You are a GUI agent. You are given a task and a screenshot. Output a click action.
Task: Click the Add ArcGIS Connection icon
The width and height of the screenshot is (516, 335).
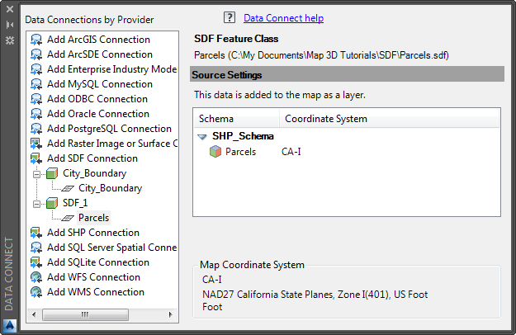pos(36,40)
